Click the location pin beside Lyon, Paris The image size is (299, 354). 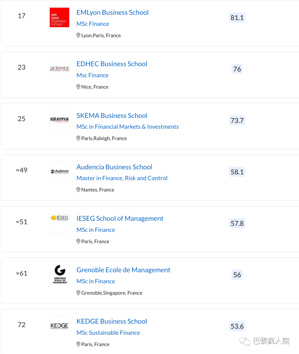78,36
